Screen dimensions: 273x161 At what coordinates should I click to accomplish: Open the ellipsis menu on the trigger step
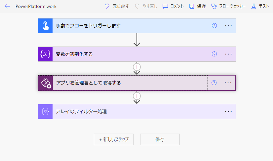(228, 26)
